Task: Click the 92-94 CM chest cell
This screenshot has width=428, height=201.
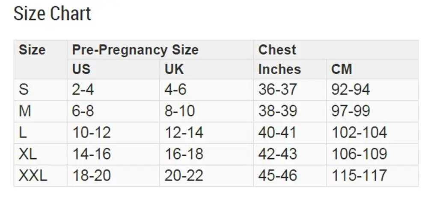Action: tap(372, 90)
